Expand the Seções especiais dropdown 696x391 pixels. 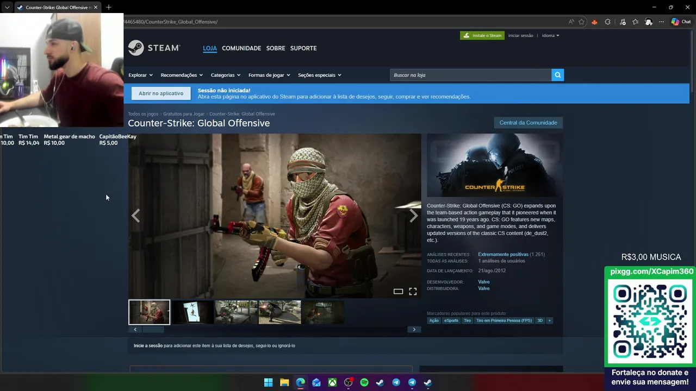click(x=320, y=75)
